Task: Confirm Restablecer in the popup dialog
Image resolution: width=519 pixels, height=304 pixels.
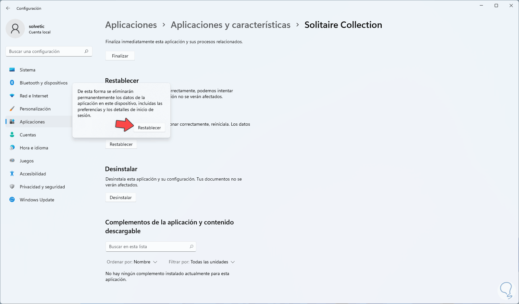Action: pyautogui.click(x=149, y=128)
